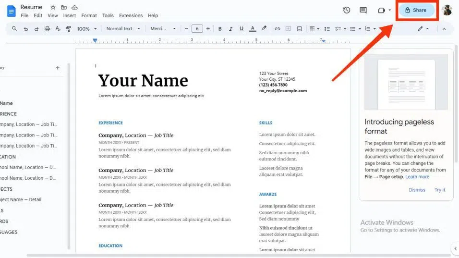Expand the Meet call dropdown arrow

coord(390,10)
